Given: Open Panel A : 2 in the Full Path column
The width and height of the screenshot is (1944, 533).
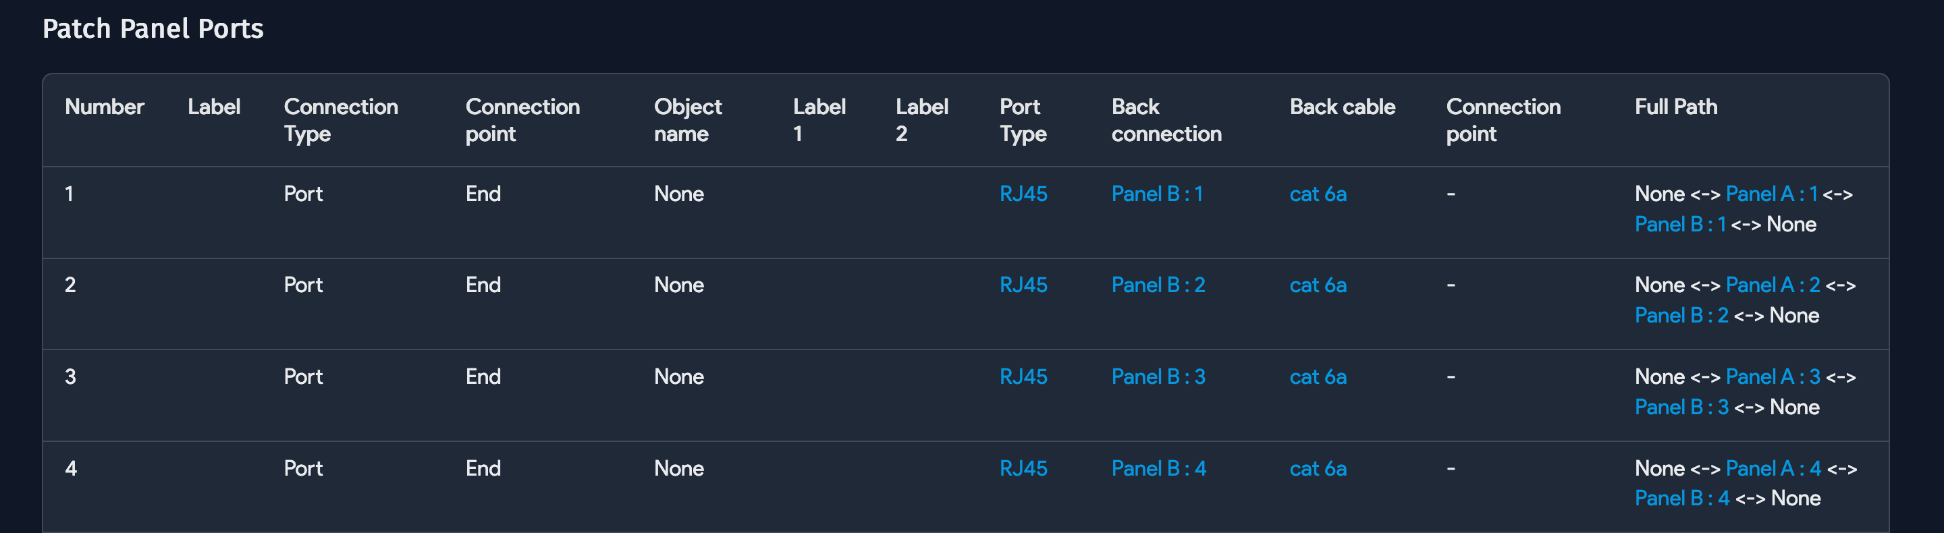Looking at the screenshot, I should 1772,285.
